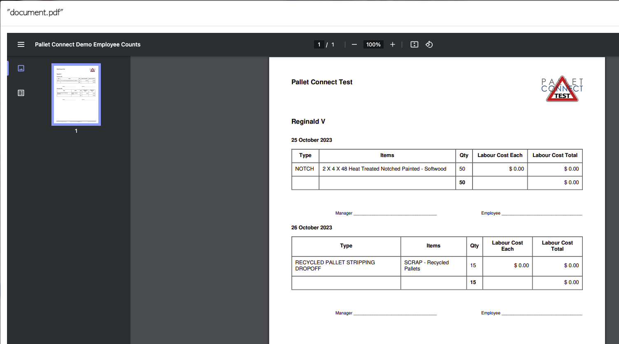This screenshot has height=344, width=619.
Task: Click the fit to page icon
Action: [x=414, y=44]
